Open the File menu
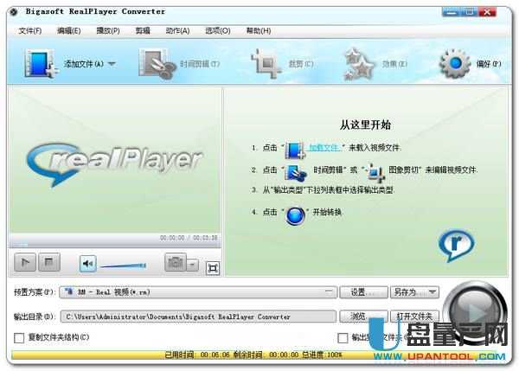This screenshot has height=371, width=519. pyautogui.click(x=29, y=31)
